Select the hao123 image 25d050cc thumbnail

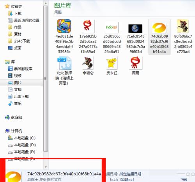tap(112, 27)
